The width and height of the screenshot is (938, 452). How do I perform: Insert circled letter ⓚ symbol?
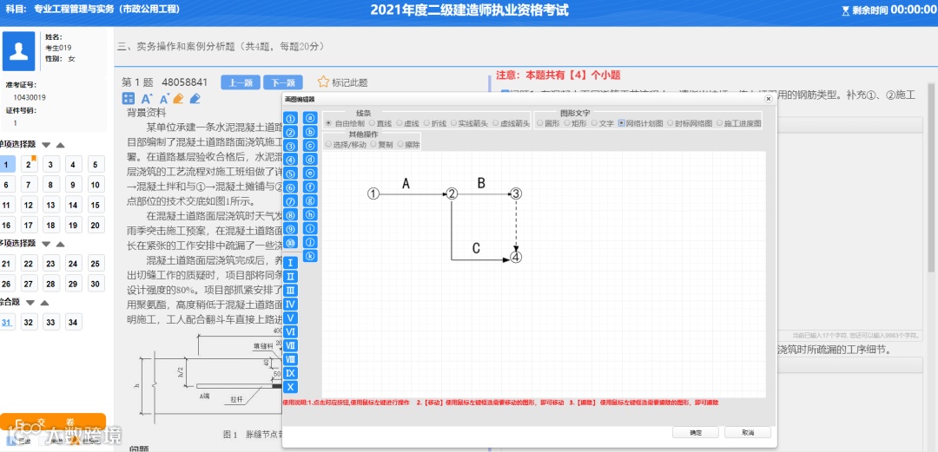[310, 255]
